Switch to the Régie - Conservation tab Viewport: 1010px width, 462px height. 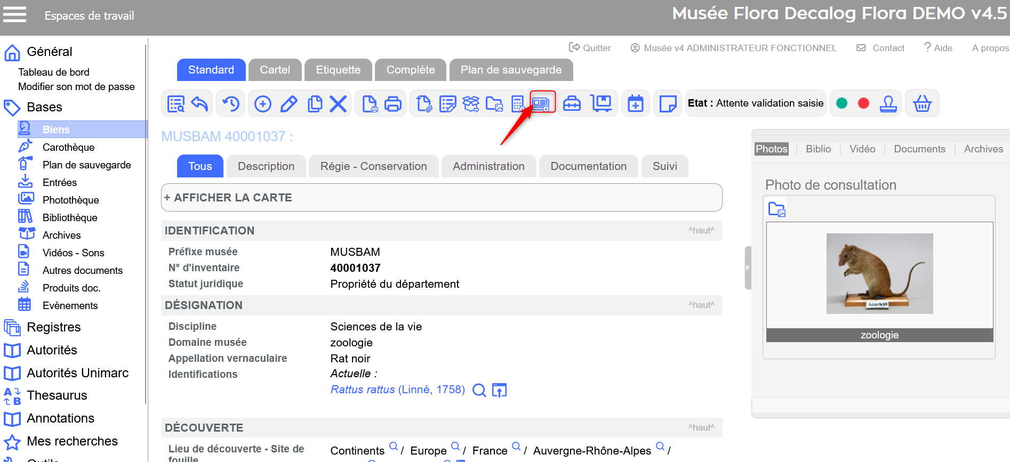click(x=373, y=166)
